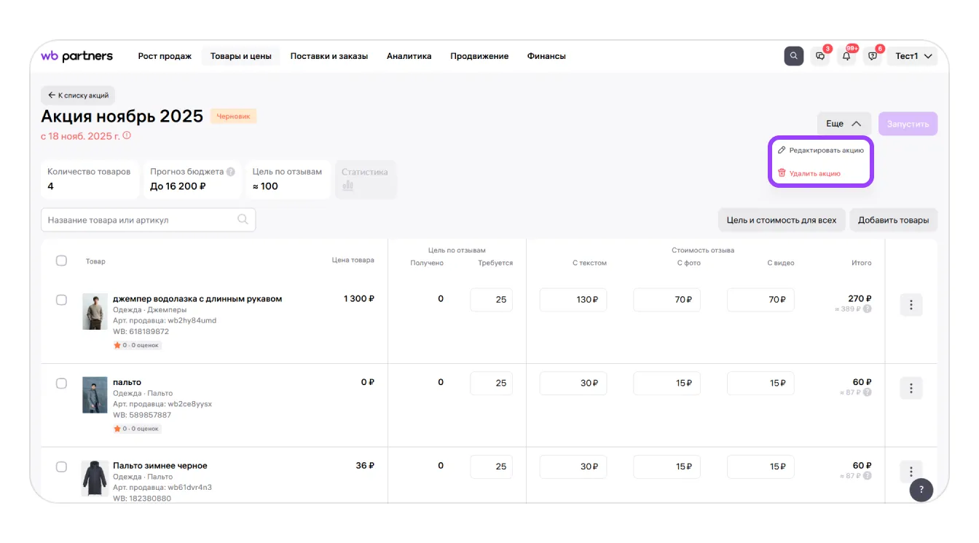Select the Пальто зимнее черное checkbox

pyautogui.click(x=62, y=467)
